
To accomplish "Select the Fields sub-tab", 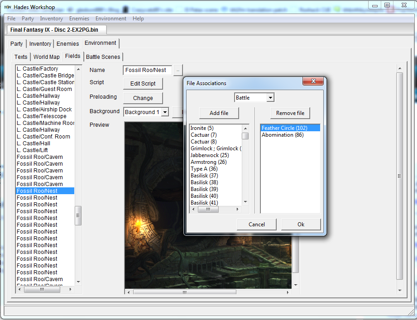I will (72, 56).
